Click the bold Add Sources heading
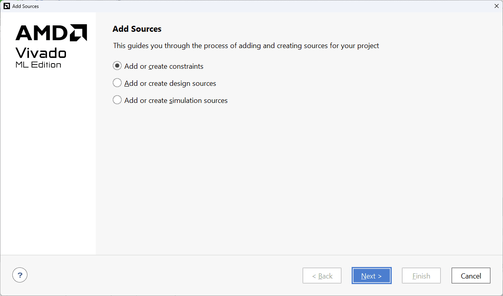The height and width of the screenshot is (296, 503). click(x=137, y=29)
